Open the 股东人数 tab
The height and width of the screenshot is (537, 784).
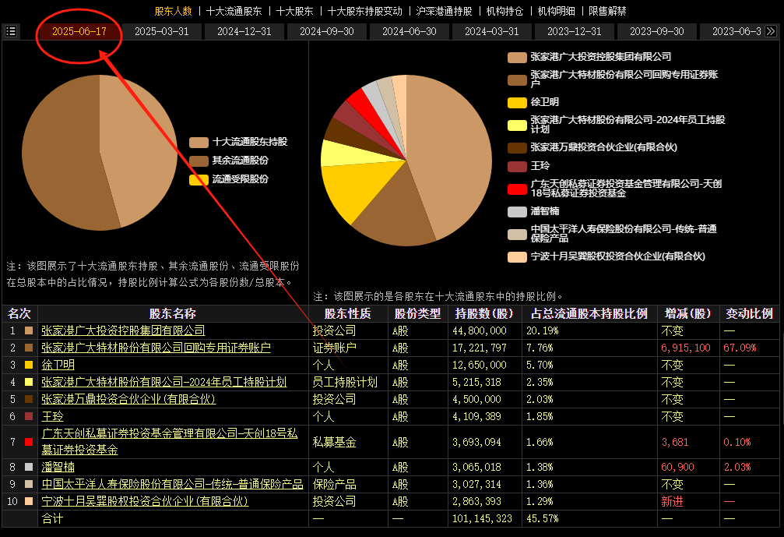click(173, 11)
